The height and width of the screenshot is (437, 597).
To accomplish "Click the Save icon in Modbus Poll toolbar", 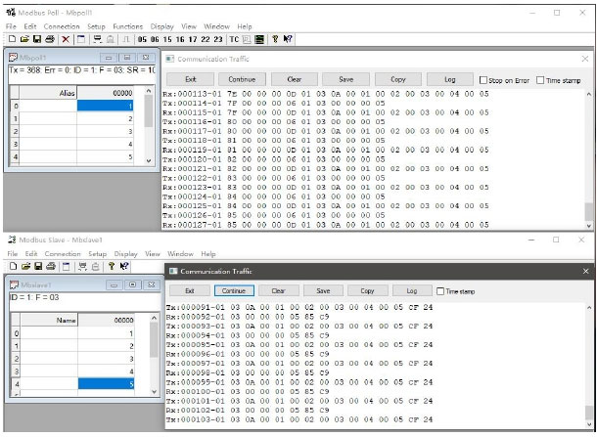I will pyautogui.click(x=37, y=39).
